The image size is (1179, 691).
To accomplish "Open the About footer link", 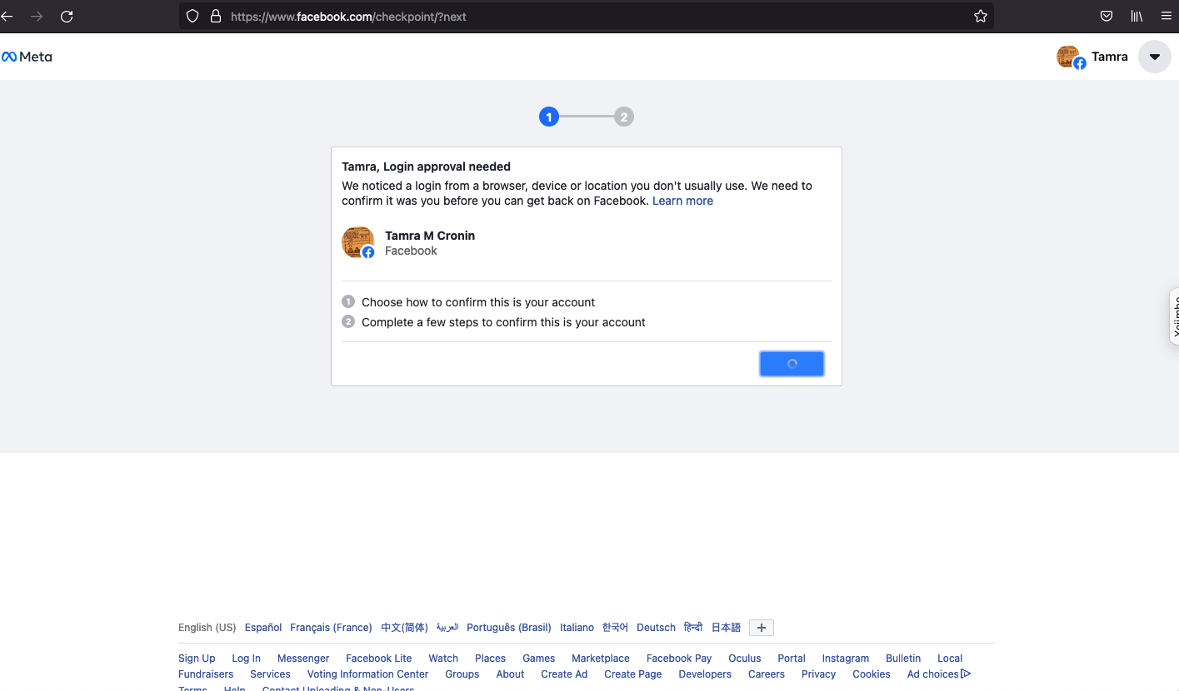I will pyautogui.click(x=510, y=674).
